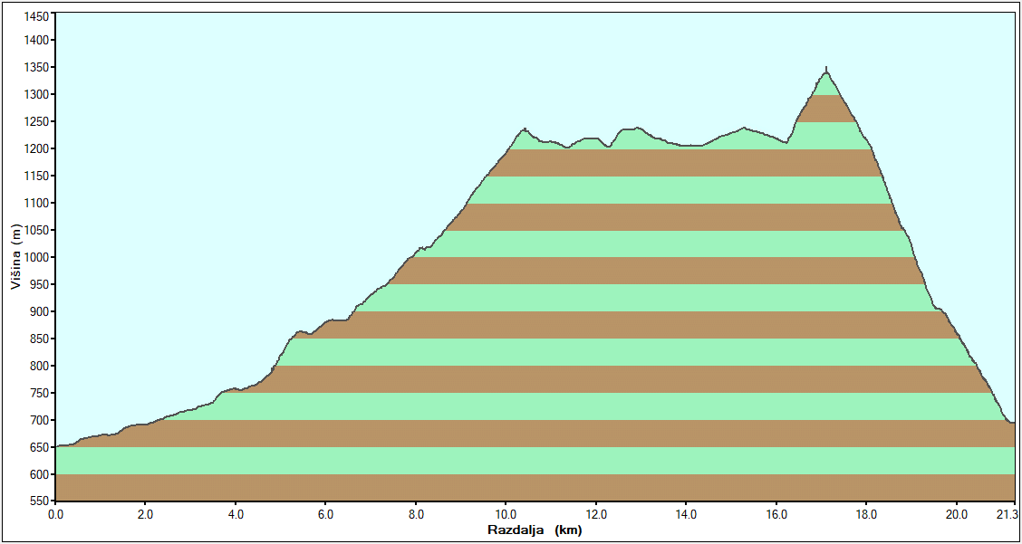Viewport: 1022px width, 544px height.
Task: Click the highest summit peak of the profile
Action: click(x=826, y=70)
